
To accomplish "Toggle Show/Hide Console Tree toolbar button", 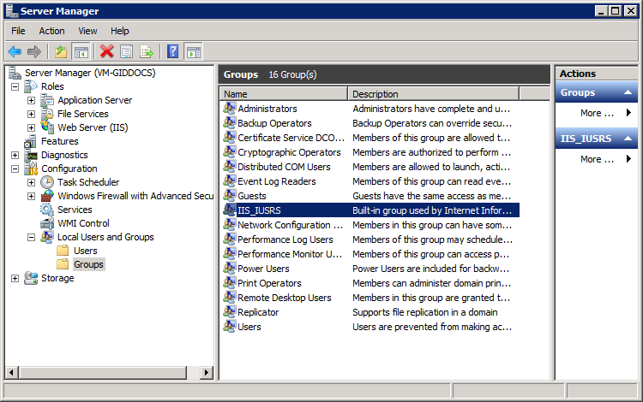I will [x=81, y=52].
